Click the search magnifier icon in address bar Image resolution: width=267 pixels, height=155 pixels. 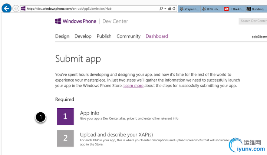pyautogui.click(x=161, y=9)
